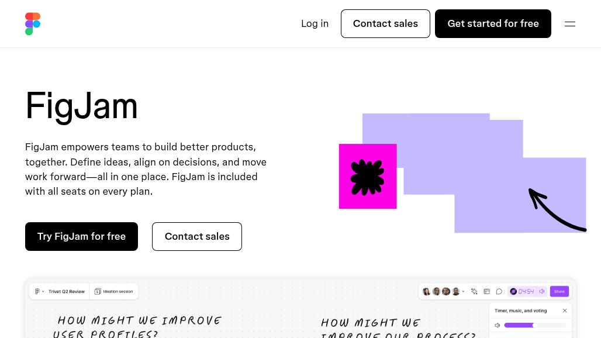
Task: Open comments via the speech bubble icon
Action: (x=499, y=291)
